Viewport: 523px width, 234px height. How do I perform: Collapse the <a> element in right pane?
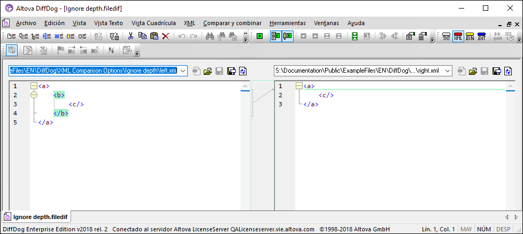(x=299, y=86)
